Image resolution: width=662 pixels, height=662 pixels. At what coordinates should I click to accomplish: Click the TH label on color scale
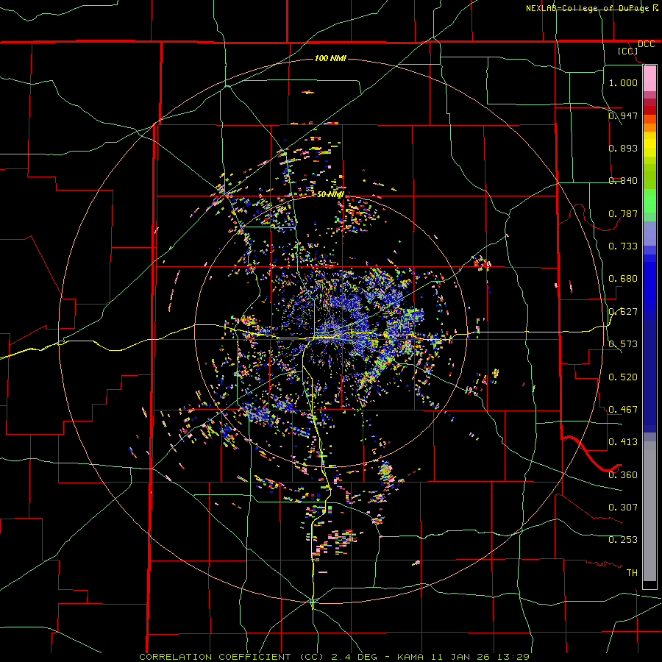[x=632, y=573]
